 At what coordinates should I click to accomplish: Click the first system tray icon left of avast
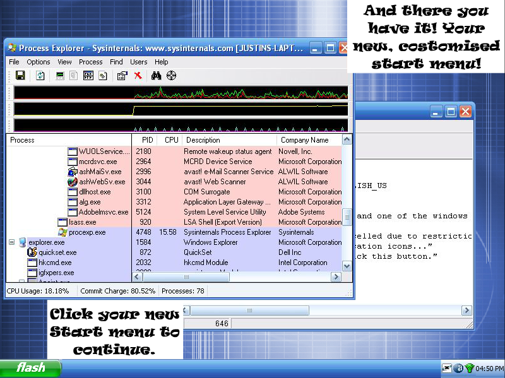pyautogui.click(x=447, y=368)
